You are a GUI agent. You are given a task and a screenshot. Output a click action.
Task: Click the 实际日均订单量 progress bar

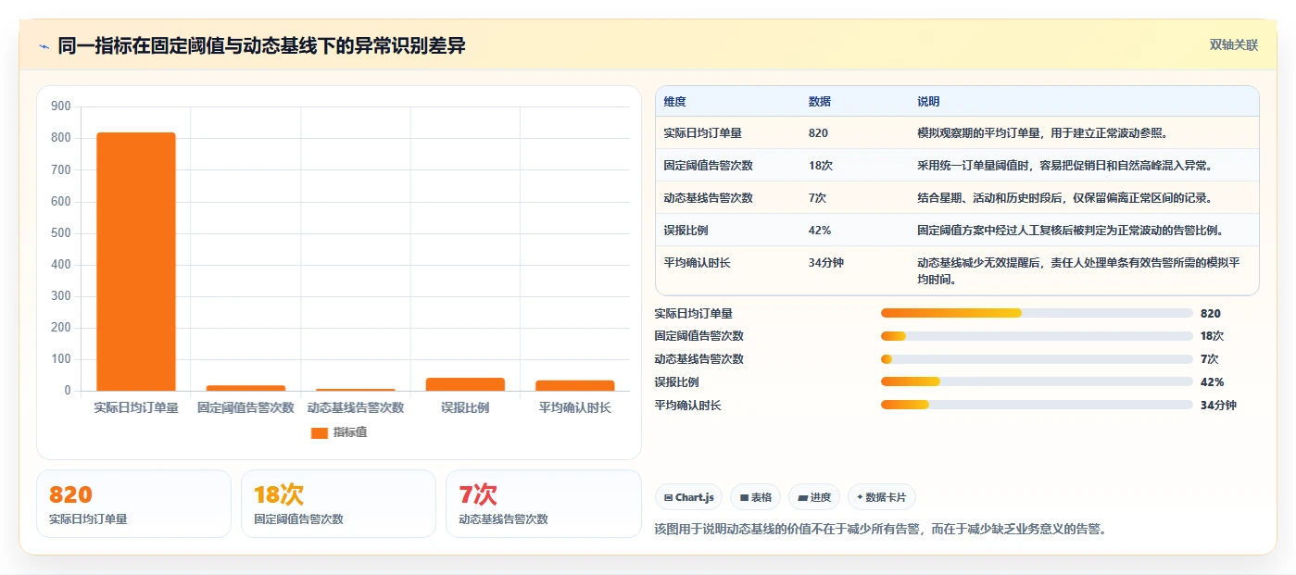pyautogui.click(x=1037, y=313)
